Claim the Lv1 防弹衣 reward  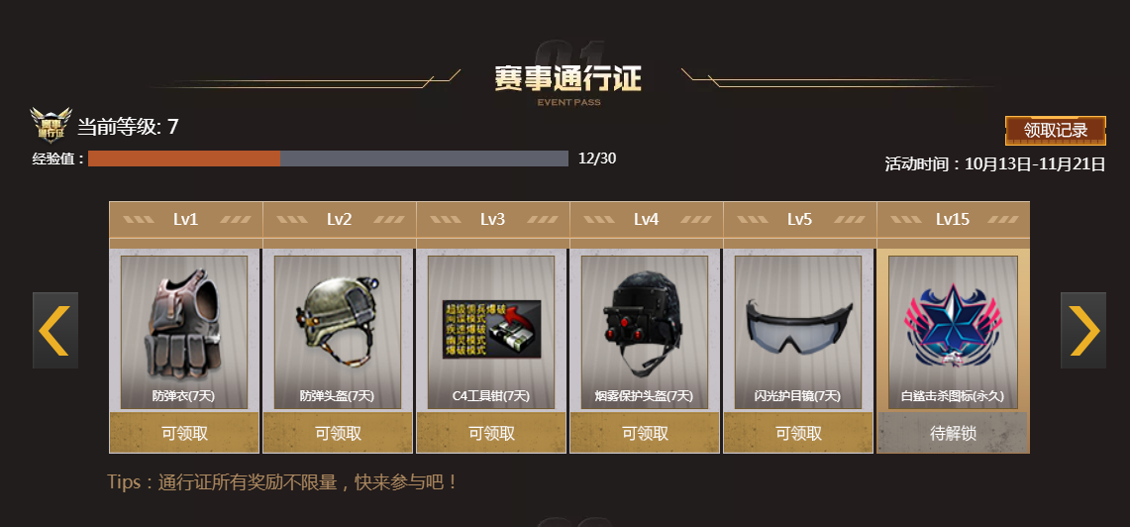pos(184,433)
